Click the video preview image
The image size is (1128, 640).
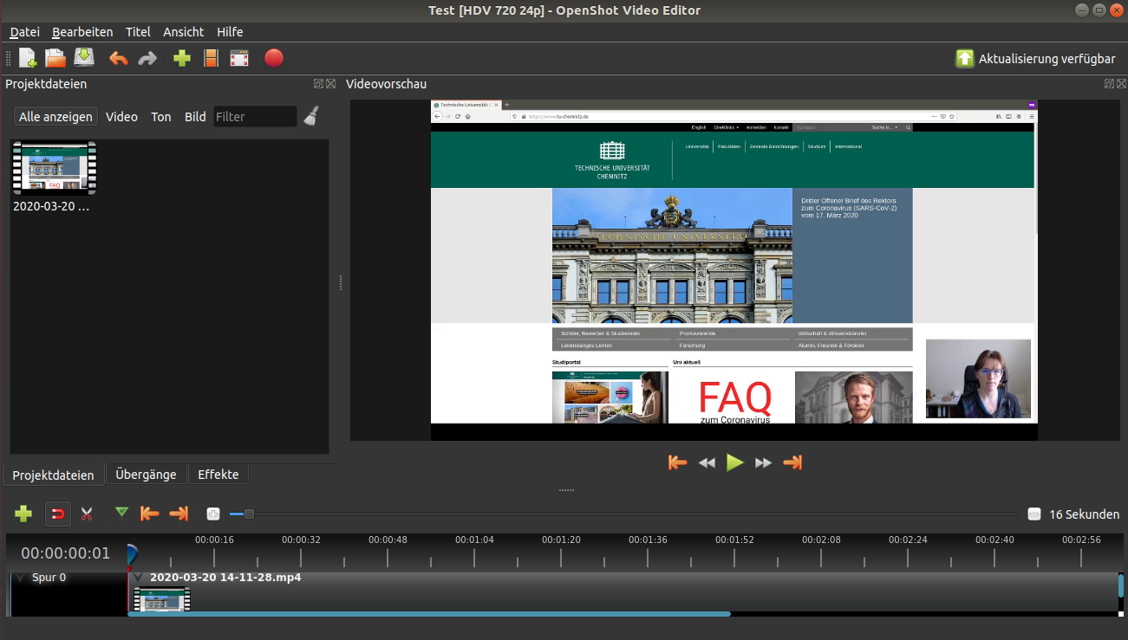click(734, 269)
